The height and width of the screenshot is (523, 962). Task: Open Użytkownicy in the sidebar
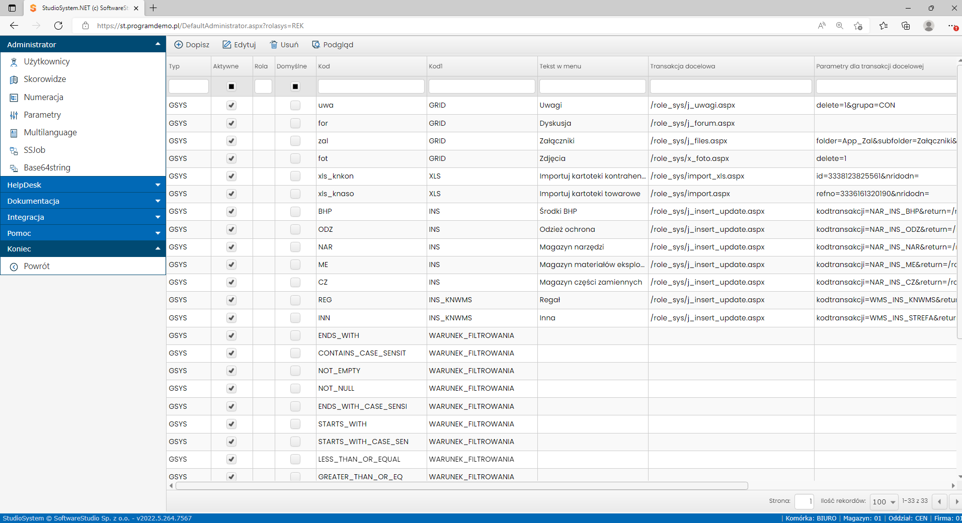click(x=46, y=61)
